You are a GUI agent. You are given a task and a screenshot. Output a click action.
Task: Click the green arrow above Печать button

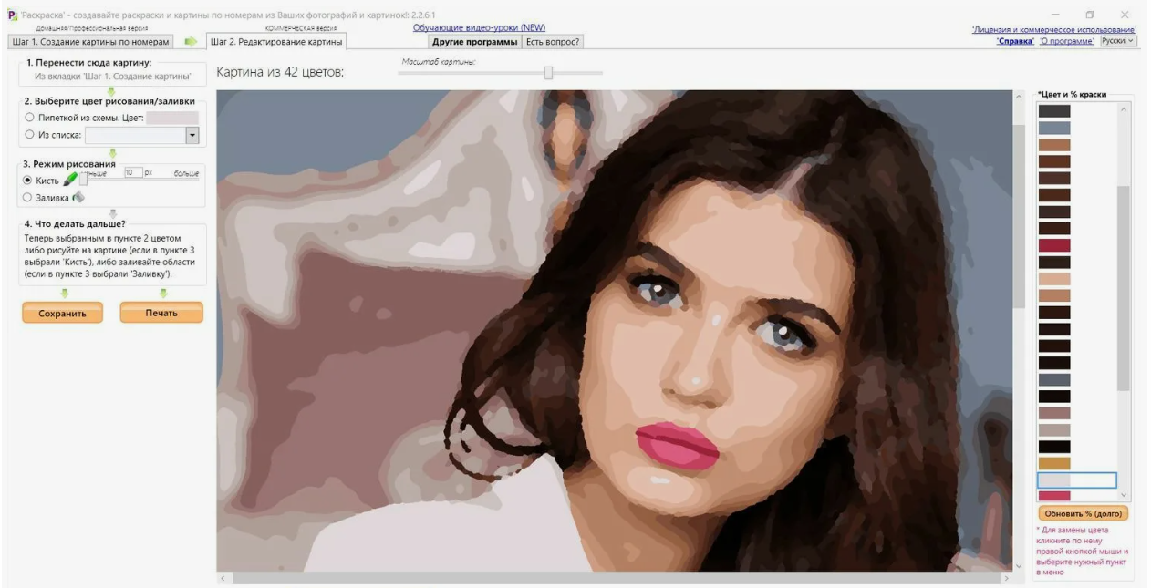coord(162,294)
